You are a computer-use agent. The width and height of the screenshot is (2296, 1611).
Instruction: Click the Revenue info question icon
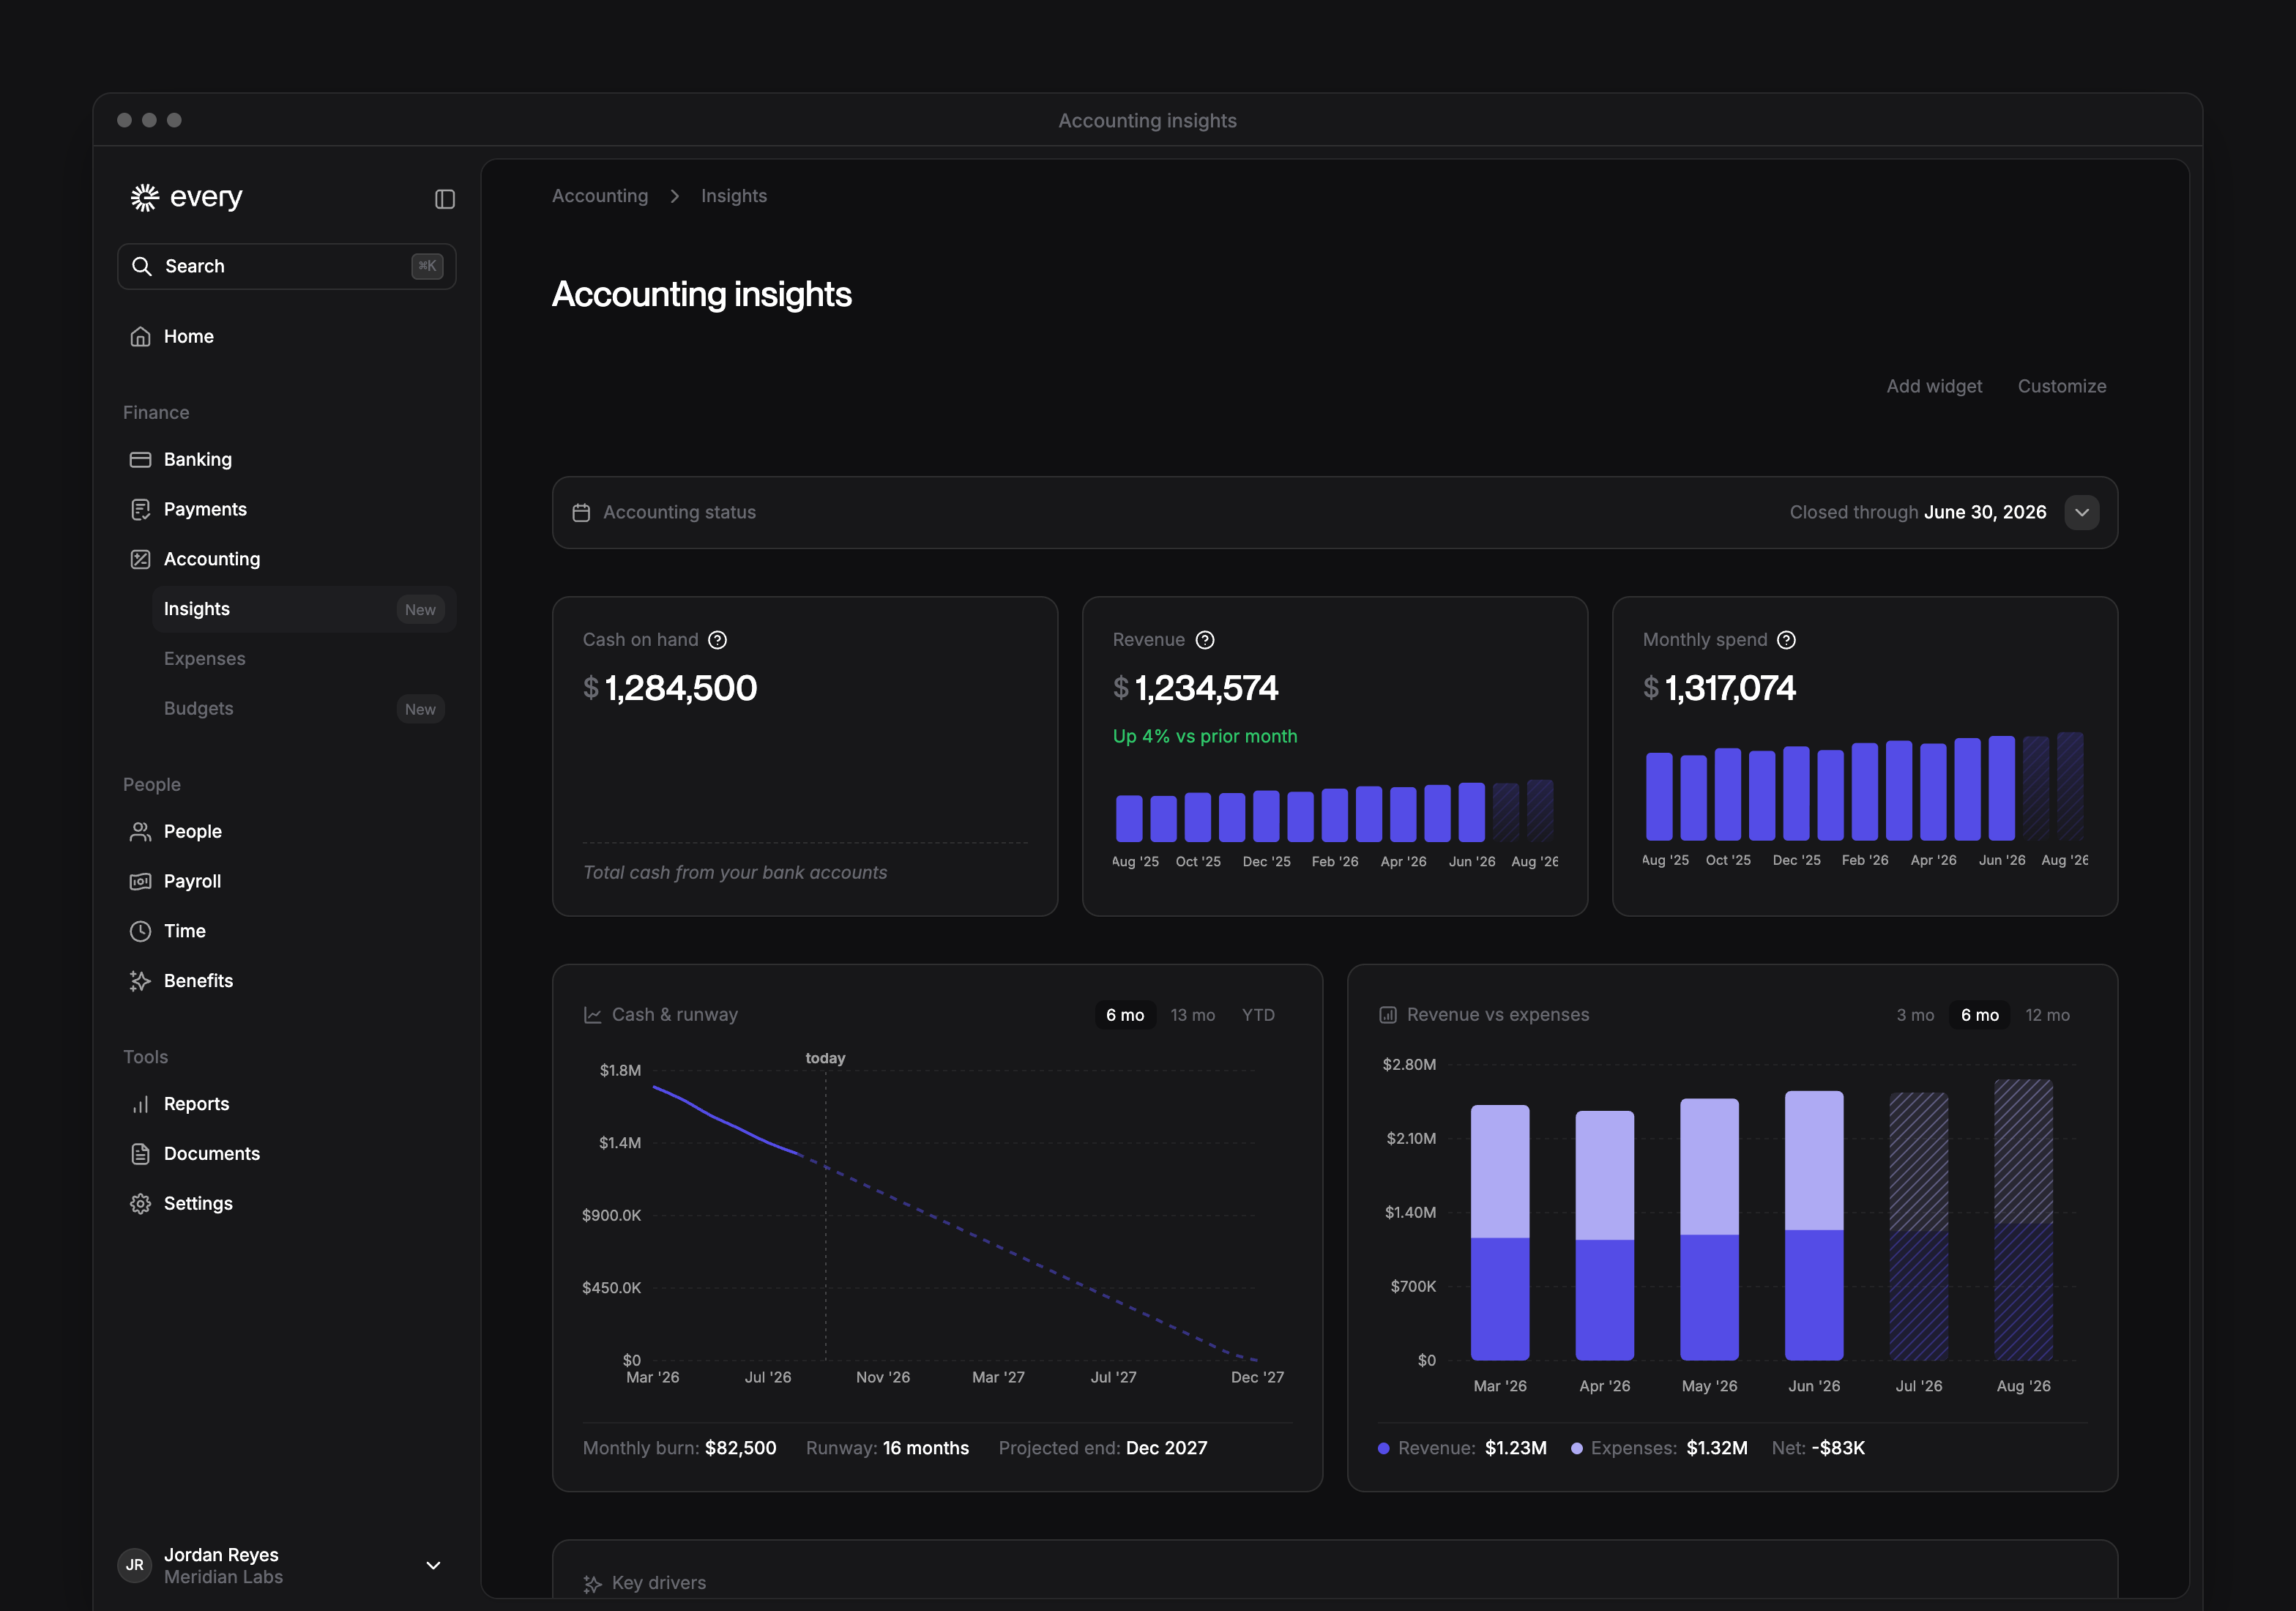click(1205, 640)
